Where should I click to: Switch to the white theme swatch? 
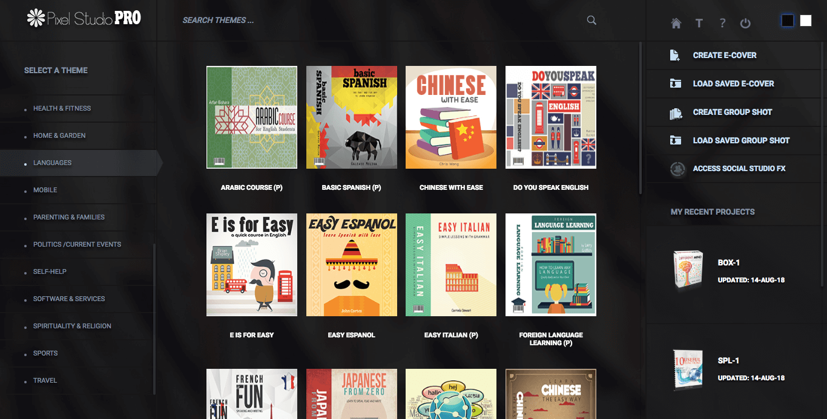pyautogui.click(x=806, y=21)
